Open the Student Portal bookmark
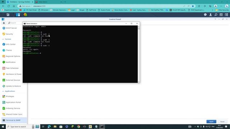This screenshot has height=129, width=230. (104, 10)
